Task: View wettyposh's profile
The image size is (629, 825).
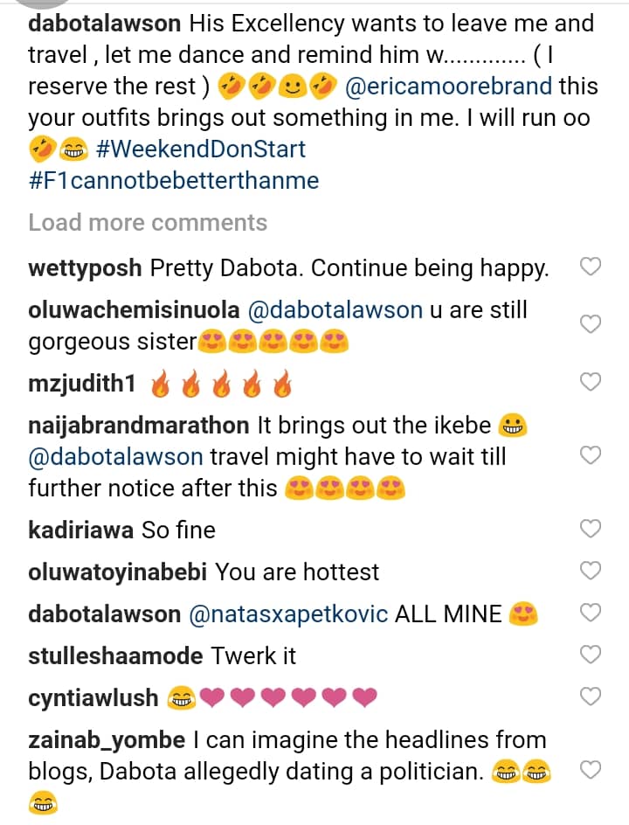Action: coord(86,267)
